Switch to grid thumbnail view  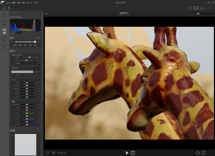(189, 8)
